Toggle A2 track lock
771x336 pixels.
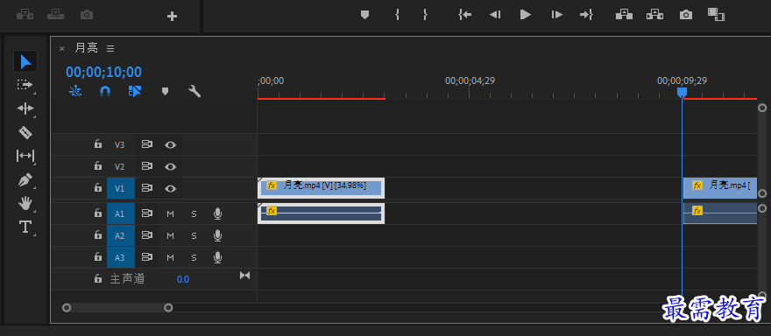[x=98, y=234]
